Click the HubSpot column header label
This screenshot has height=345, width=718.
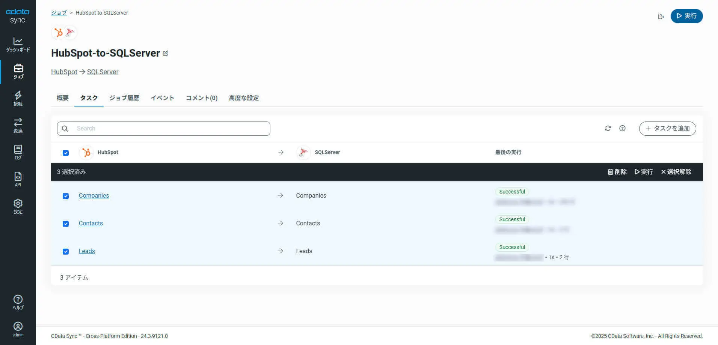[x=108, y=152]
